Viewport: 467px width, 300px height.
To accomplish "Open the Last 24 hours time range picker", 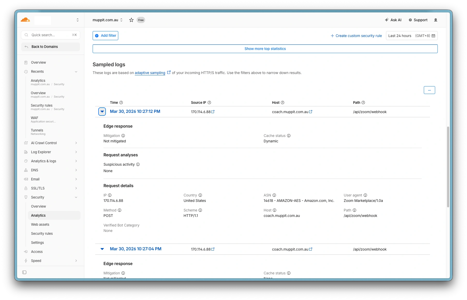I will tap(411, 36).
